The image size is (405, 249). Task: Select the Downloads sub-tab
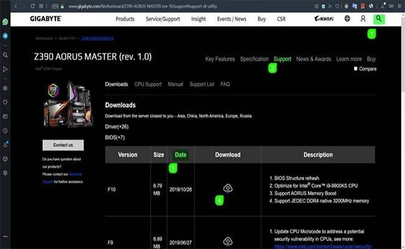(x=117, y=85)
